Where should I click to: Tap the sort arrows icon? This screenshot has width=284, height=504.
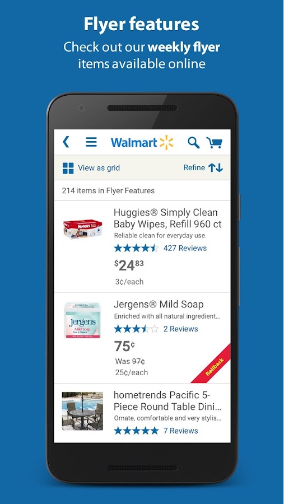216,167
